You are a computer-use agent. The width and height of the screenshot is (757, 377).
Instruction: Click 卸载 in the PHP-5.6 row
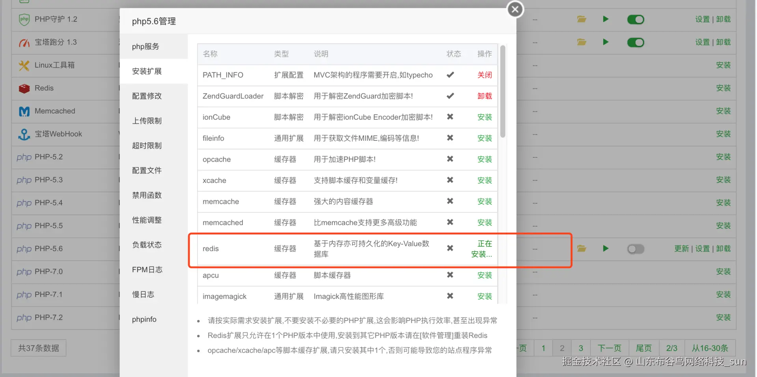(x=723, y=249)
